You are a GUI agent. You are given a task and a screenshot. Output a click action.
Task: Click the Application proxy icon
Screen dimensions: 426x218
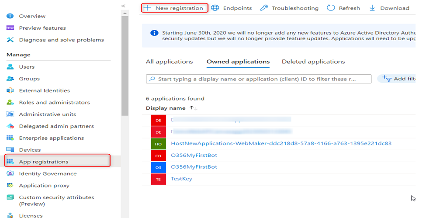tap(10, 185)
